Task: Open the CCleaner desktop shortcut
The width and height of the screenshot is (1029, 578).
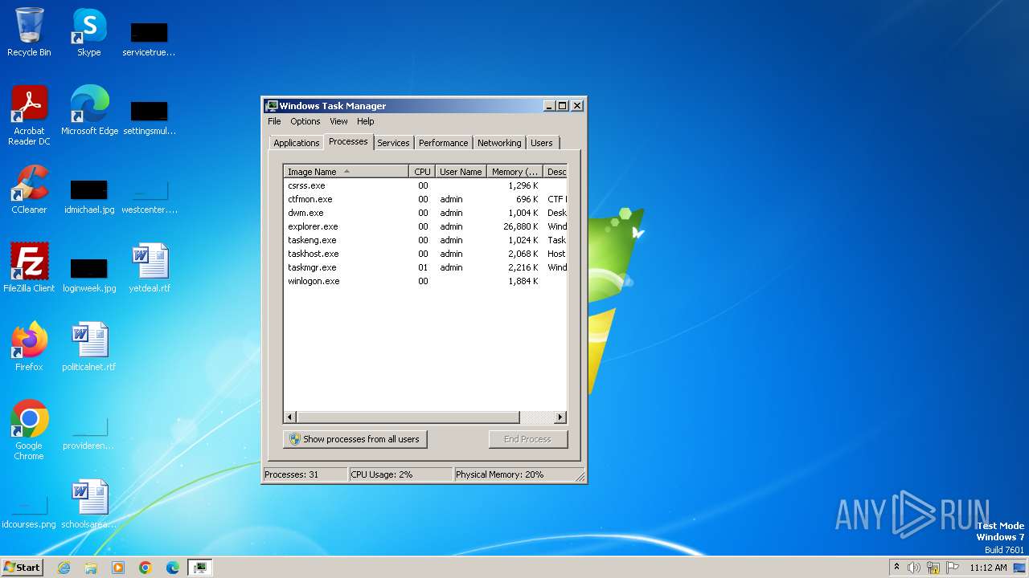Action: (x=29, y=189)
